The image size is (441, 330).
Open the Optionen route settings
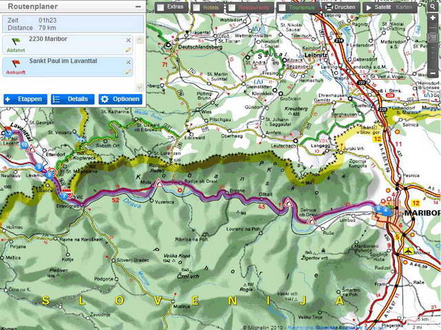coord(121,99)
